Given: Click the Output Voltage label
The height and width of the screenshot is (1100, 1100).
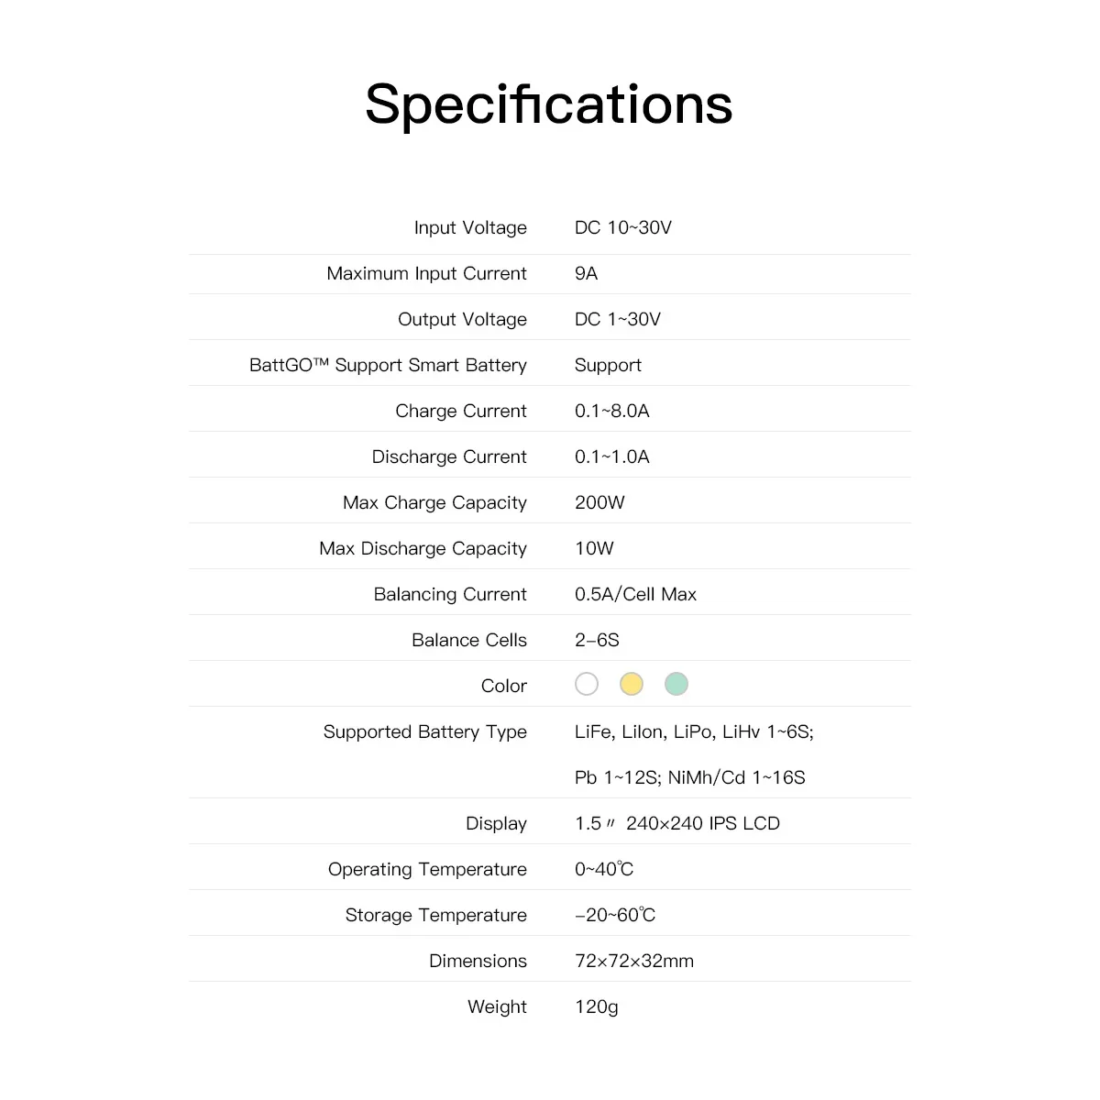Looking at the screenshot, I should (462, 319).
